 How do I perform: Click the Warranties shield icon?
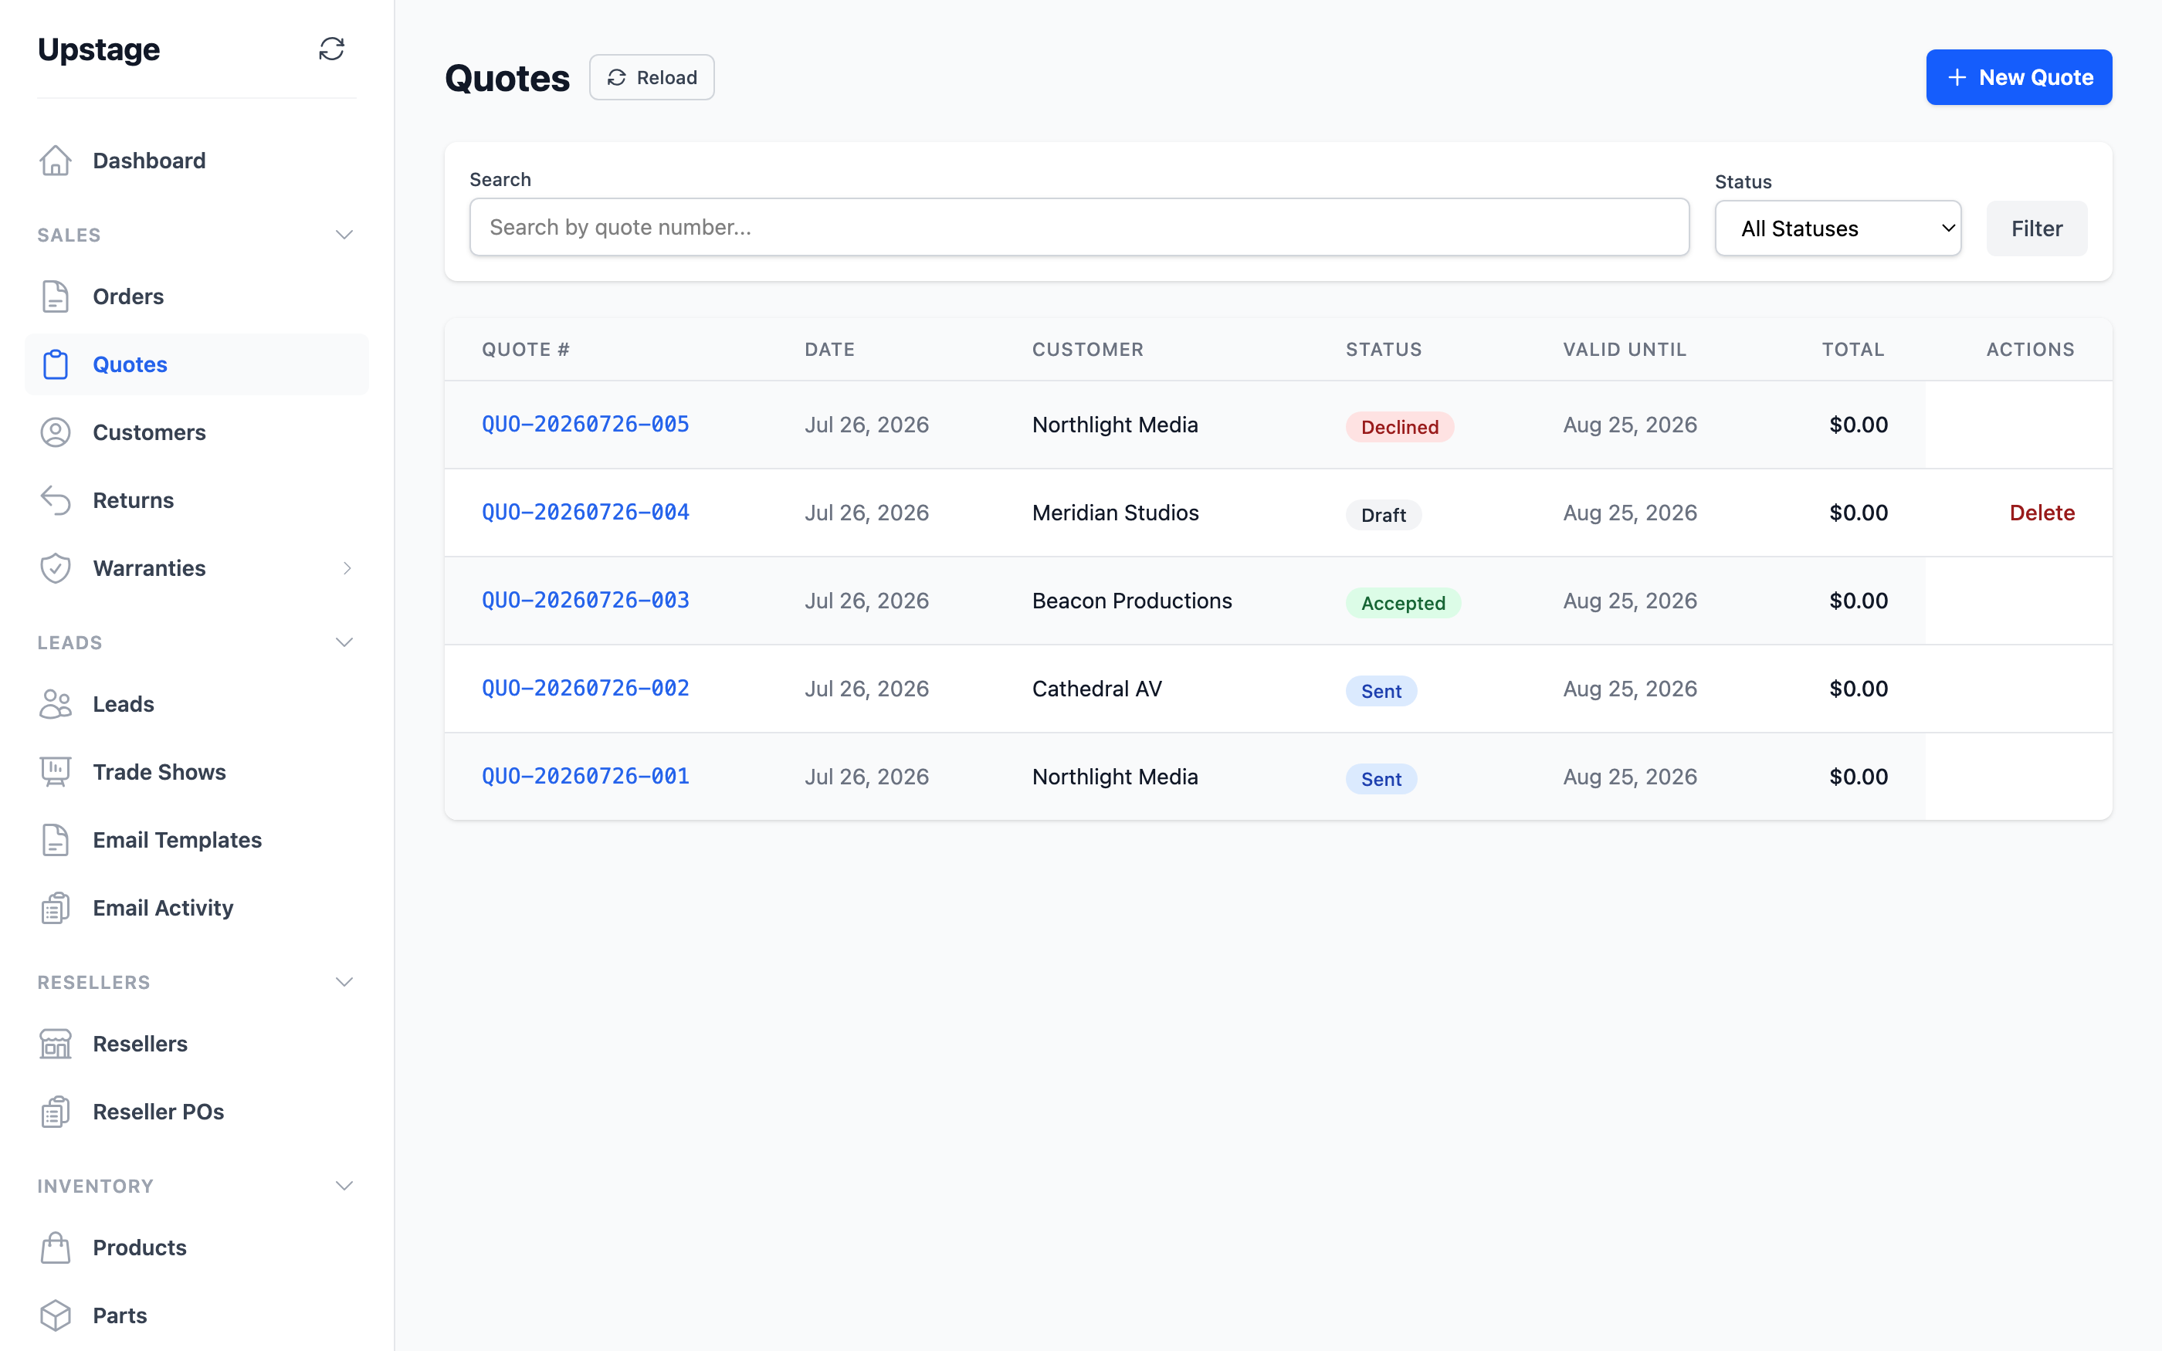[x=56, y=568]
